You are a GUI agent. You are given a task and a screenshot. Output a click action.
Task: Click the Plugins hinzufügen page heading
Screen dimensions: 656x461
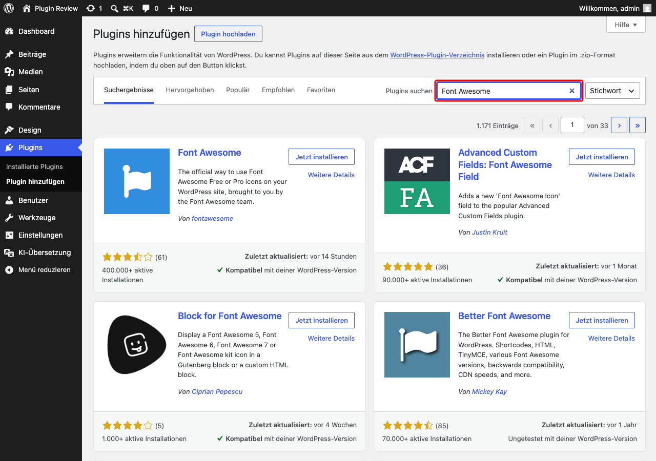pos(141,34)
